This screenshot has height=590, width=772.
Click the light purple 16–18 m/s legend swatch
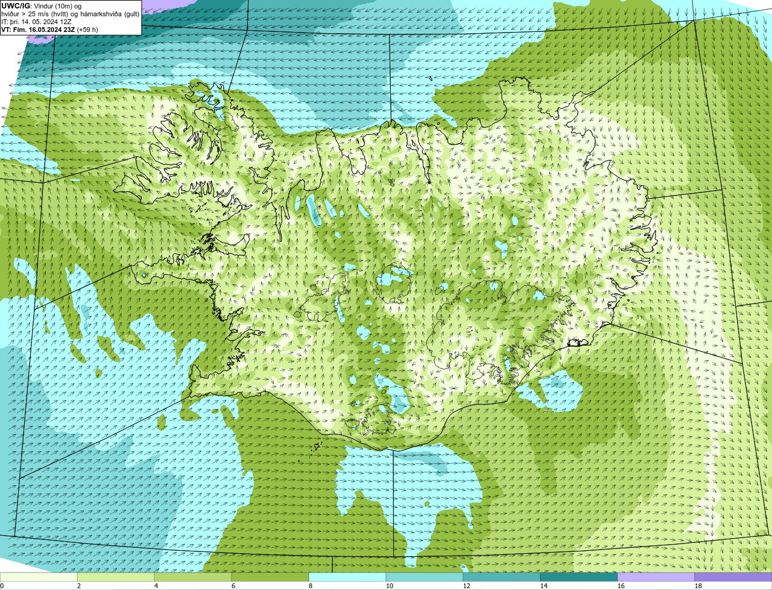656,577
